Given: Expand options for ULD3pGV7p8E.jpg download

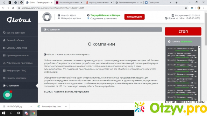Looking at the screenshot, I should click(x=31, y=106).
